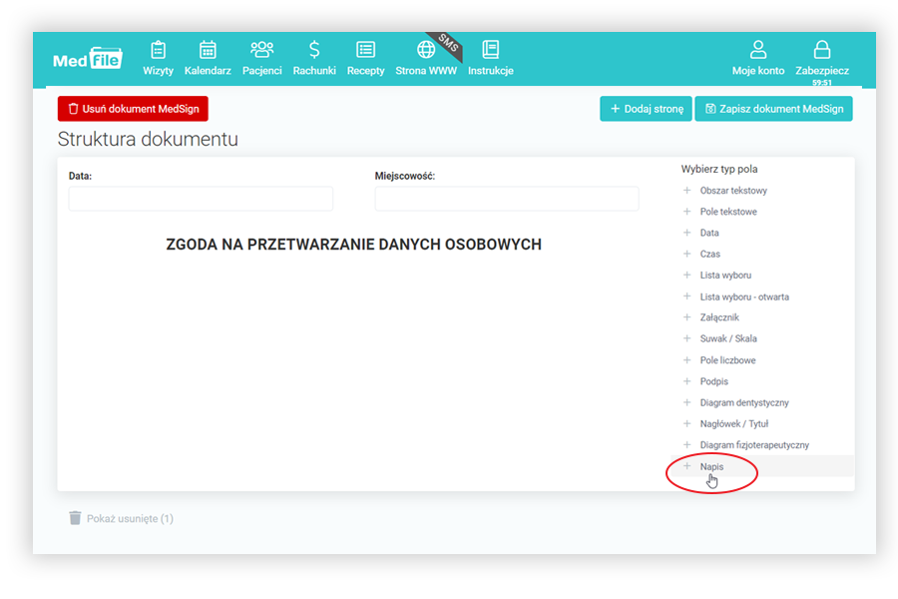This screenshot has height=599, width=898.
Task: Open Strona WWW globe icon
Action: [426, 50]
